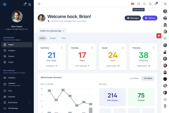Select 'This Week' range toggle

pyautogui.click(x=148, y=78)
